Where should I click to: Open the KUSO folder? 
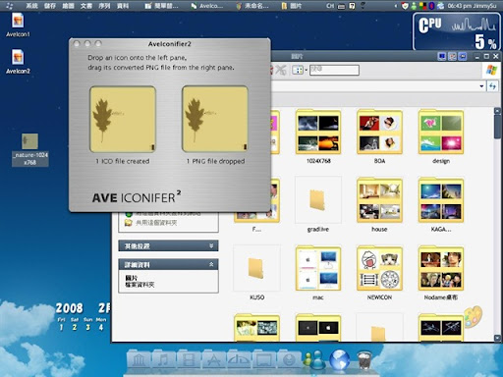(256, 273)
